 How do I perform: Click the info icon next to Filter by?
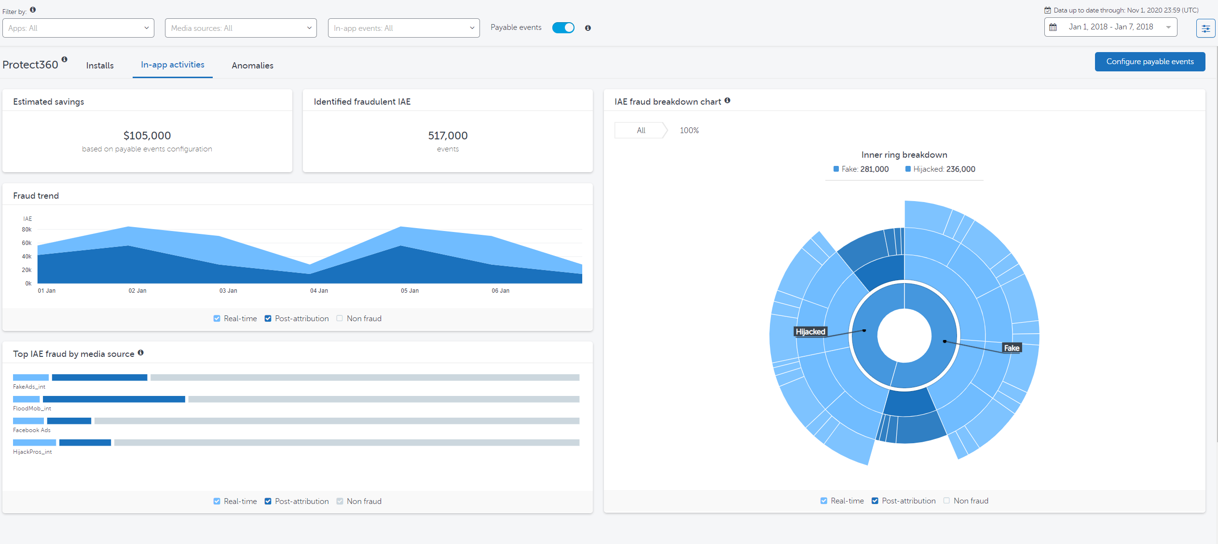click(33, 10)
